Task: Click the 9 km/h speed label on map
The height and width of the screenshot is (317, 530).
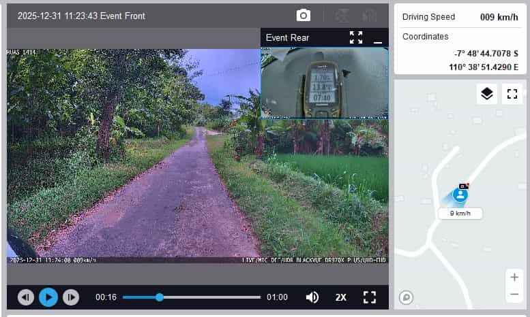Action: [460, 214]
